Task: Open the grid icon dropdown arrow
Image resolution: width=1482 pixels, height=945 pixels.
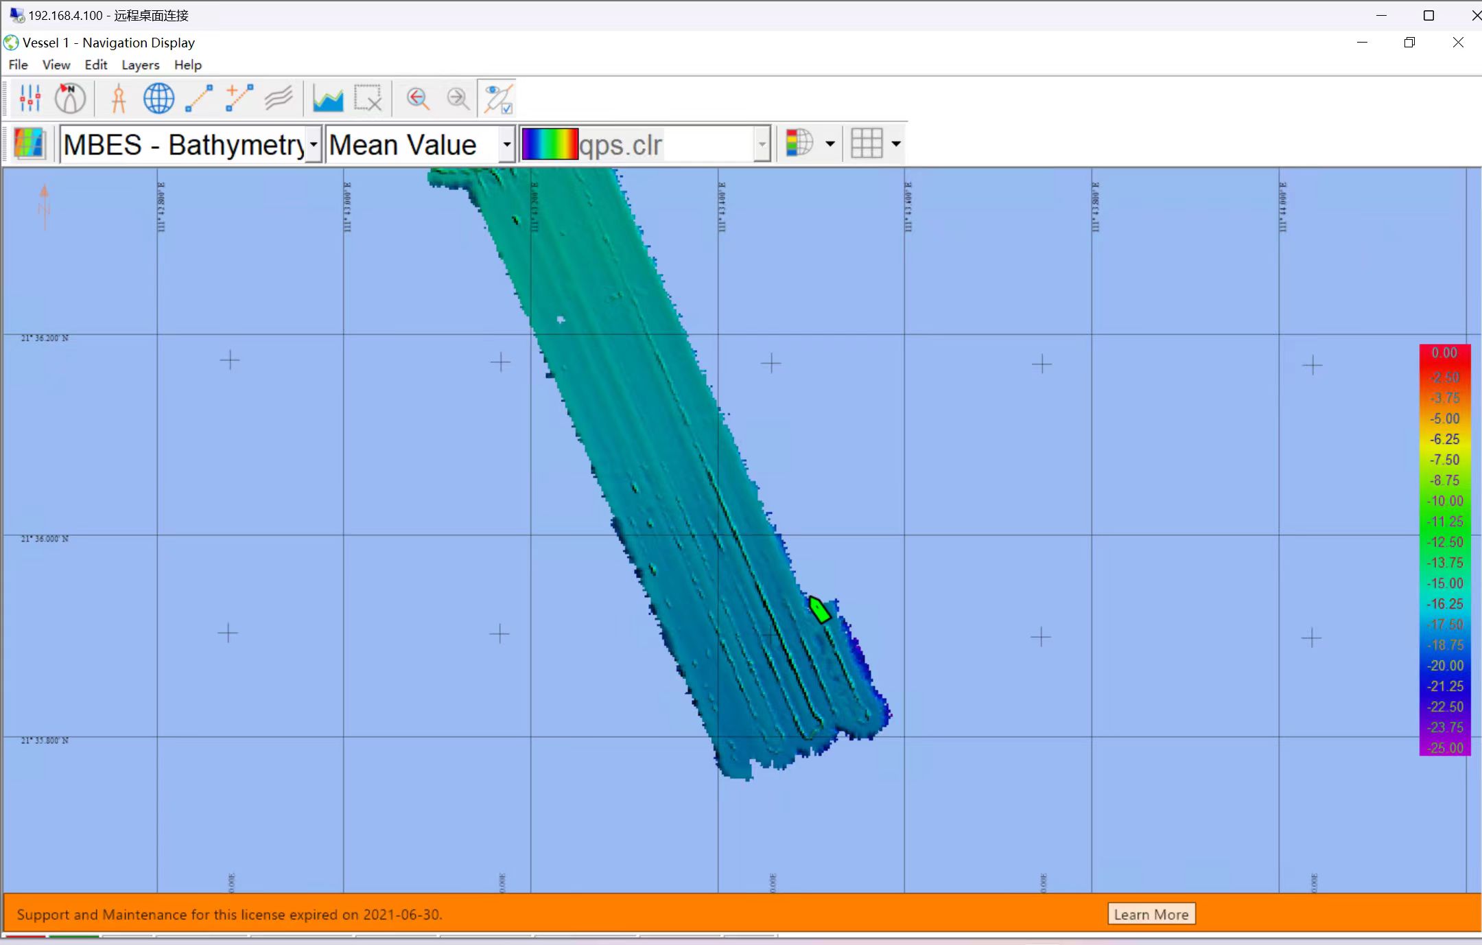Action: (x=895, y=143)
